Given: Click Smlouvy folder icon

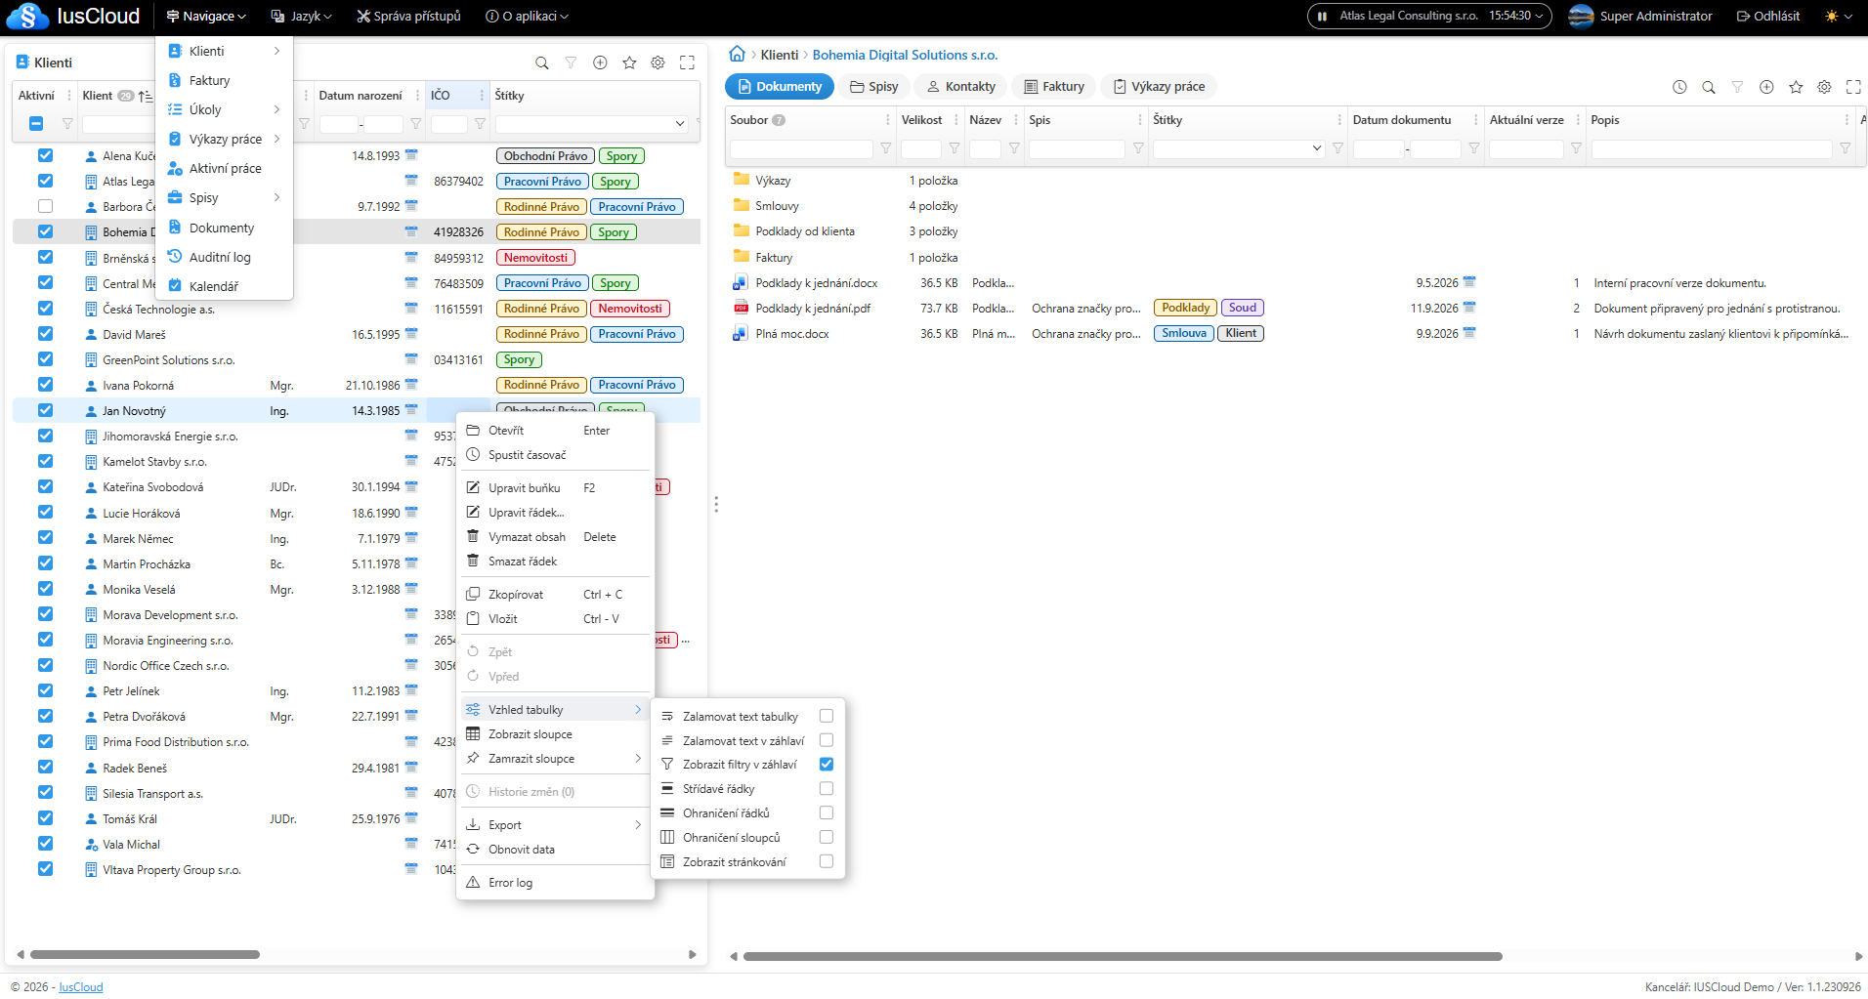Looking at the screenshot, I should pos(742,205).
